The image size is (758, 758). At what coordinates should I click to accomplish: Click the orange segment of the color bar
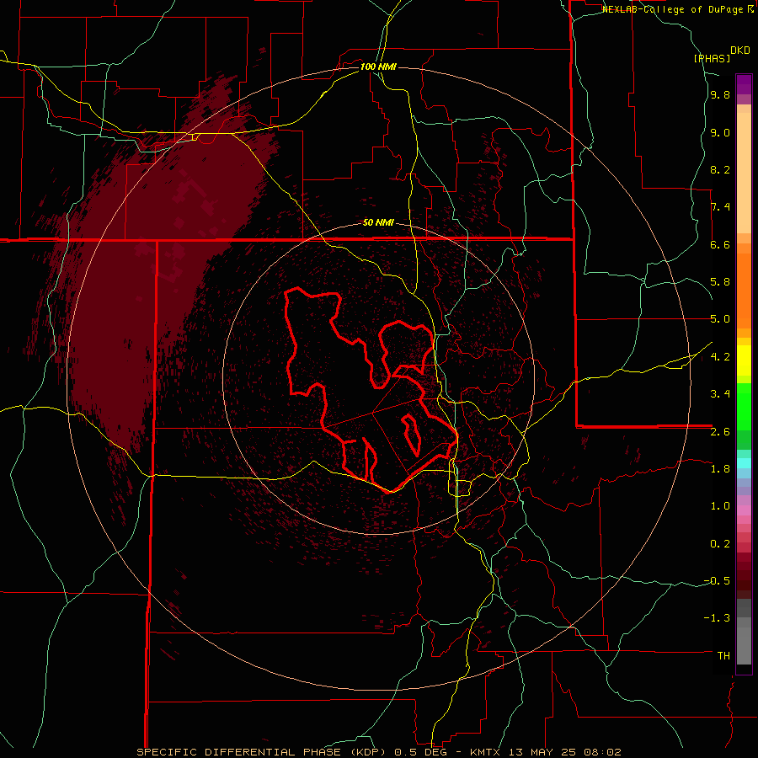point(744,290)
